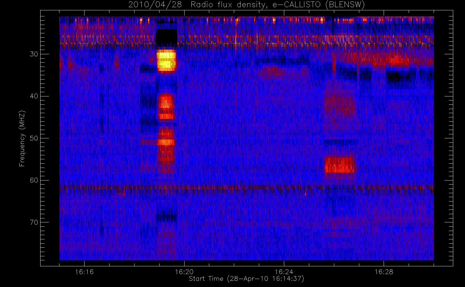Click the 16:28 time tick label

coord(384,272)
